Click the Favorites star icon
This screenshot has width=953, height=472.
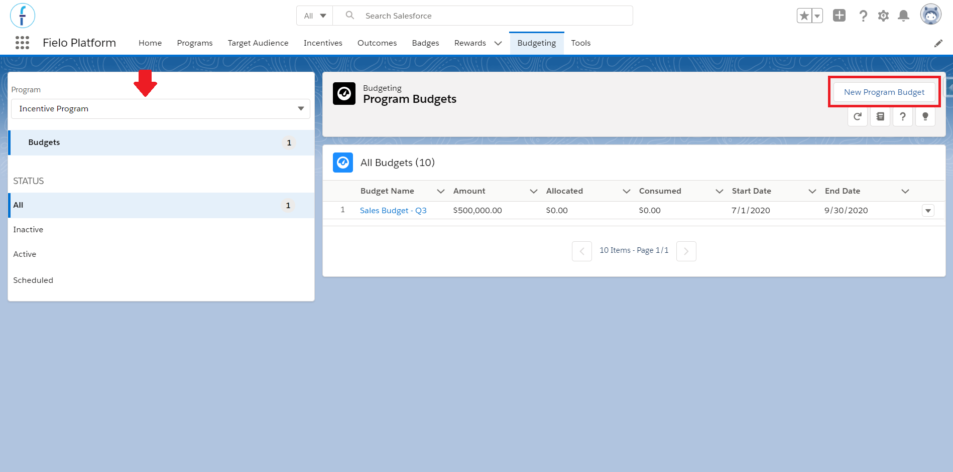point(804,16)
